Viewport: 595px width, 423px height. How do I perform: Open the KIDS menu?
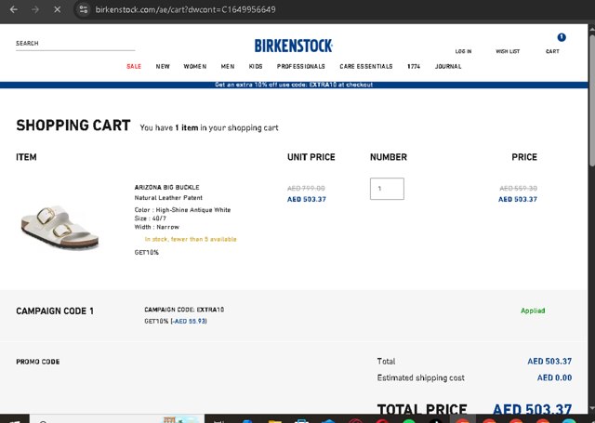pos(256,66)
